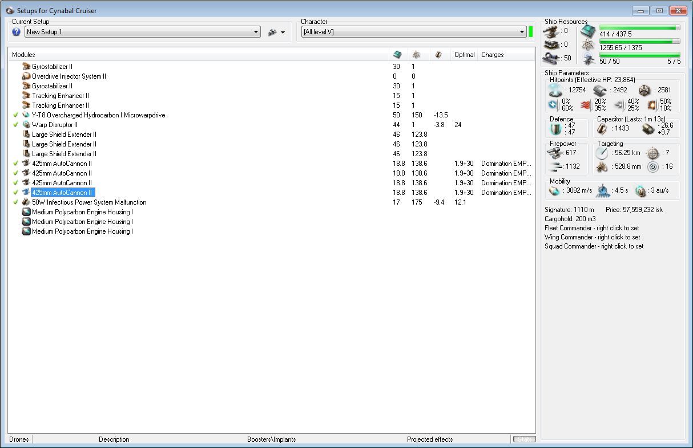Toggle the Warp Disruptor II active checkmark

point(15,125)
